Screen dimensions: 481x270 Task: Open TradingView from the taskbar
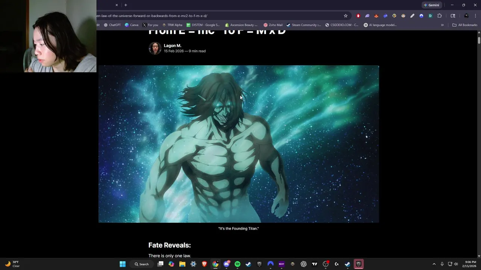point(315,264)
